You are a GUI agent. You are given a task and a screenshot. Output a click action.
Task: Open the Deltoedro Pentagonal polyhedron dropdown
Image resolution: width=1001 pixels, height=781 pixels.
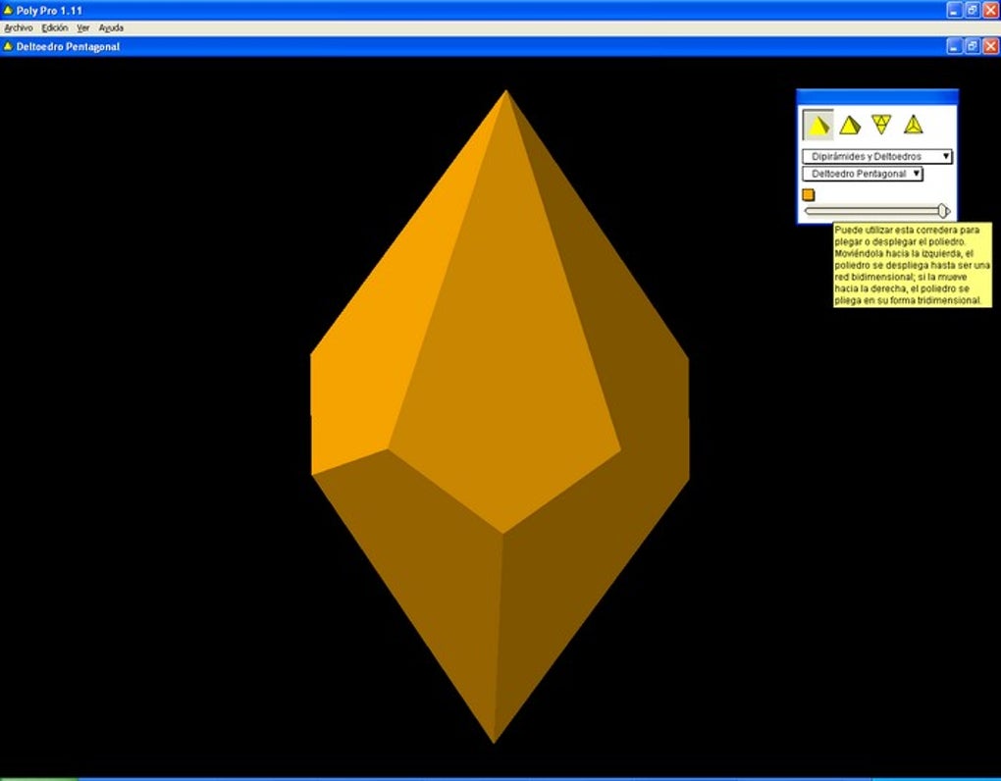[x=862, y=174]
